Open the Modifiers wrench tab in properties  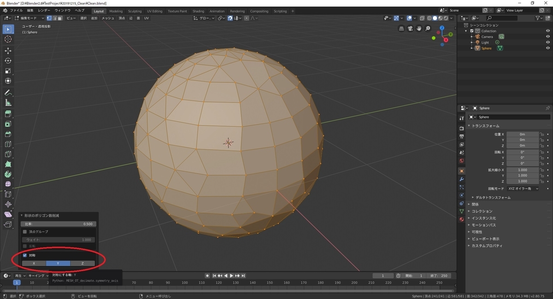click(x=461, y=179)
